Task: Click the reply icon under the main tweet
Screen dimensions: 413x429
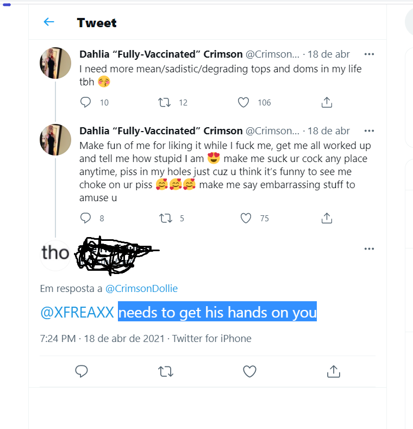Action: coord(82,371)
